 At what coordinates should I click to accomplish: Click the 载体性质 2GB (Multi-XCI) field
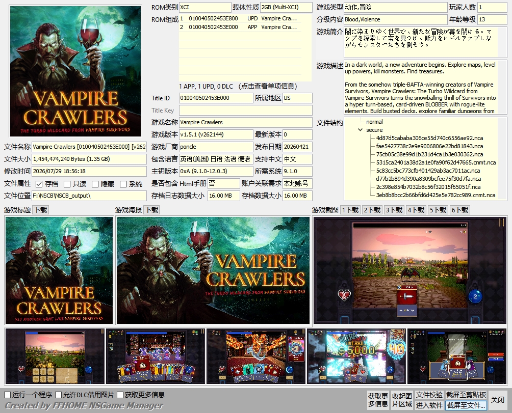pyautogui.click(x=287, y=7)
